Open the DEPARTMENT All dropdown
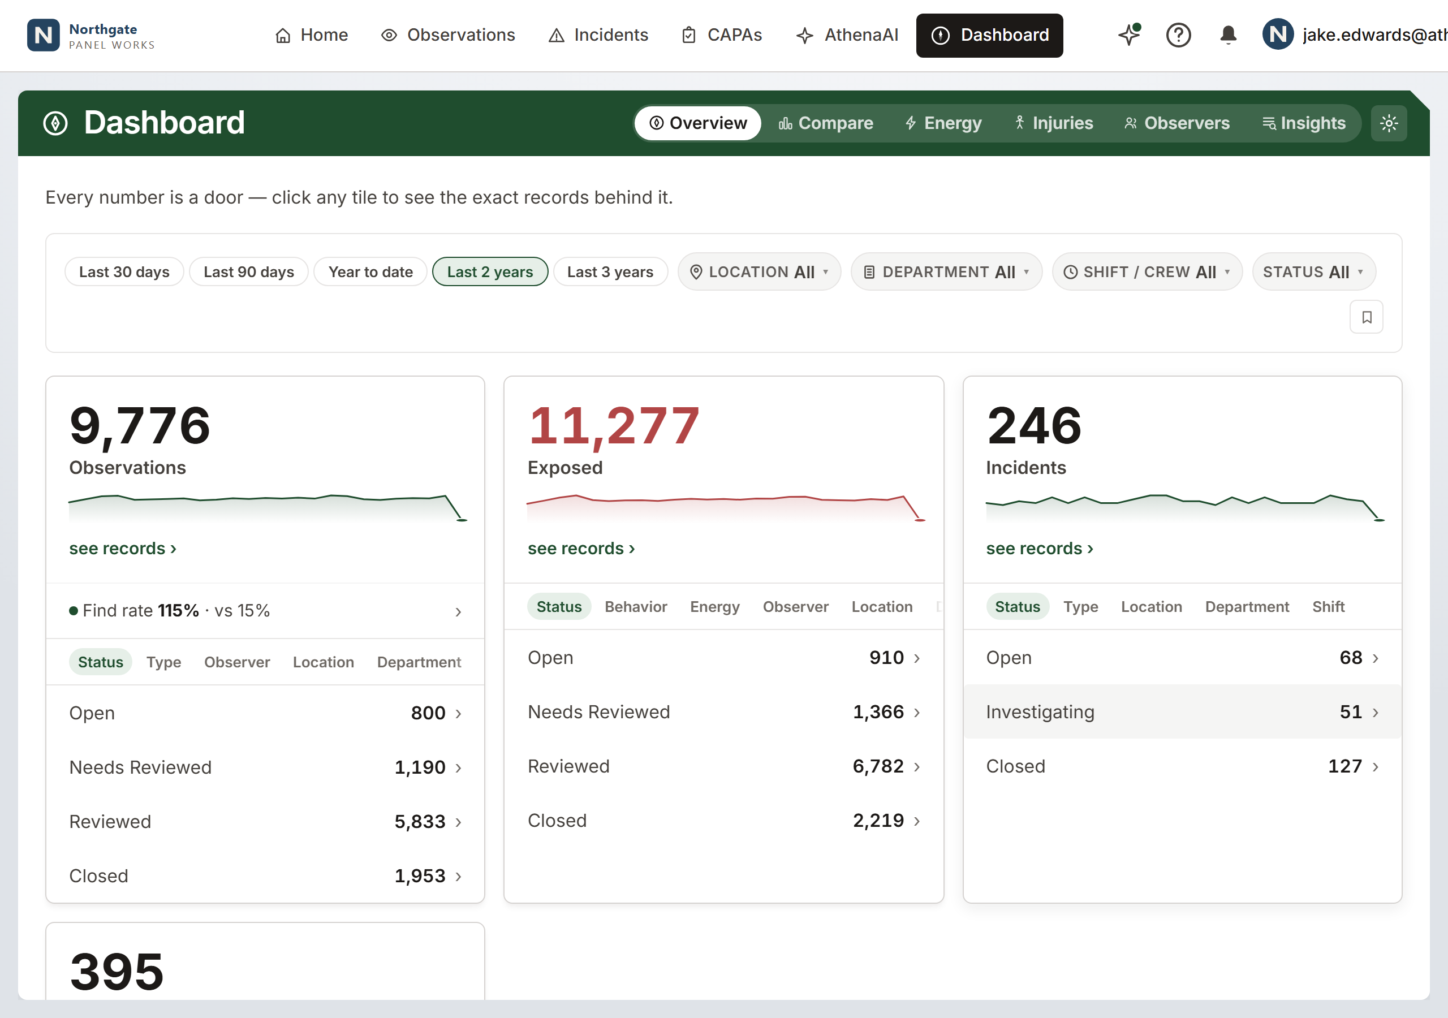 click(x=946, y=272)
